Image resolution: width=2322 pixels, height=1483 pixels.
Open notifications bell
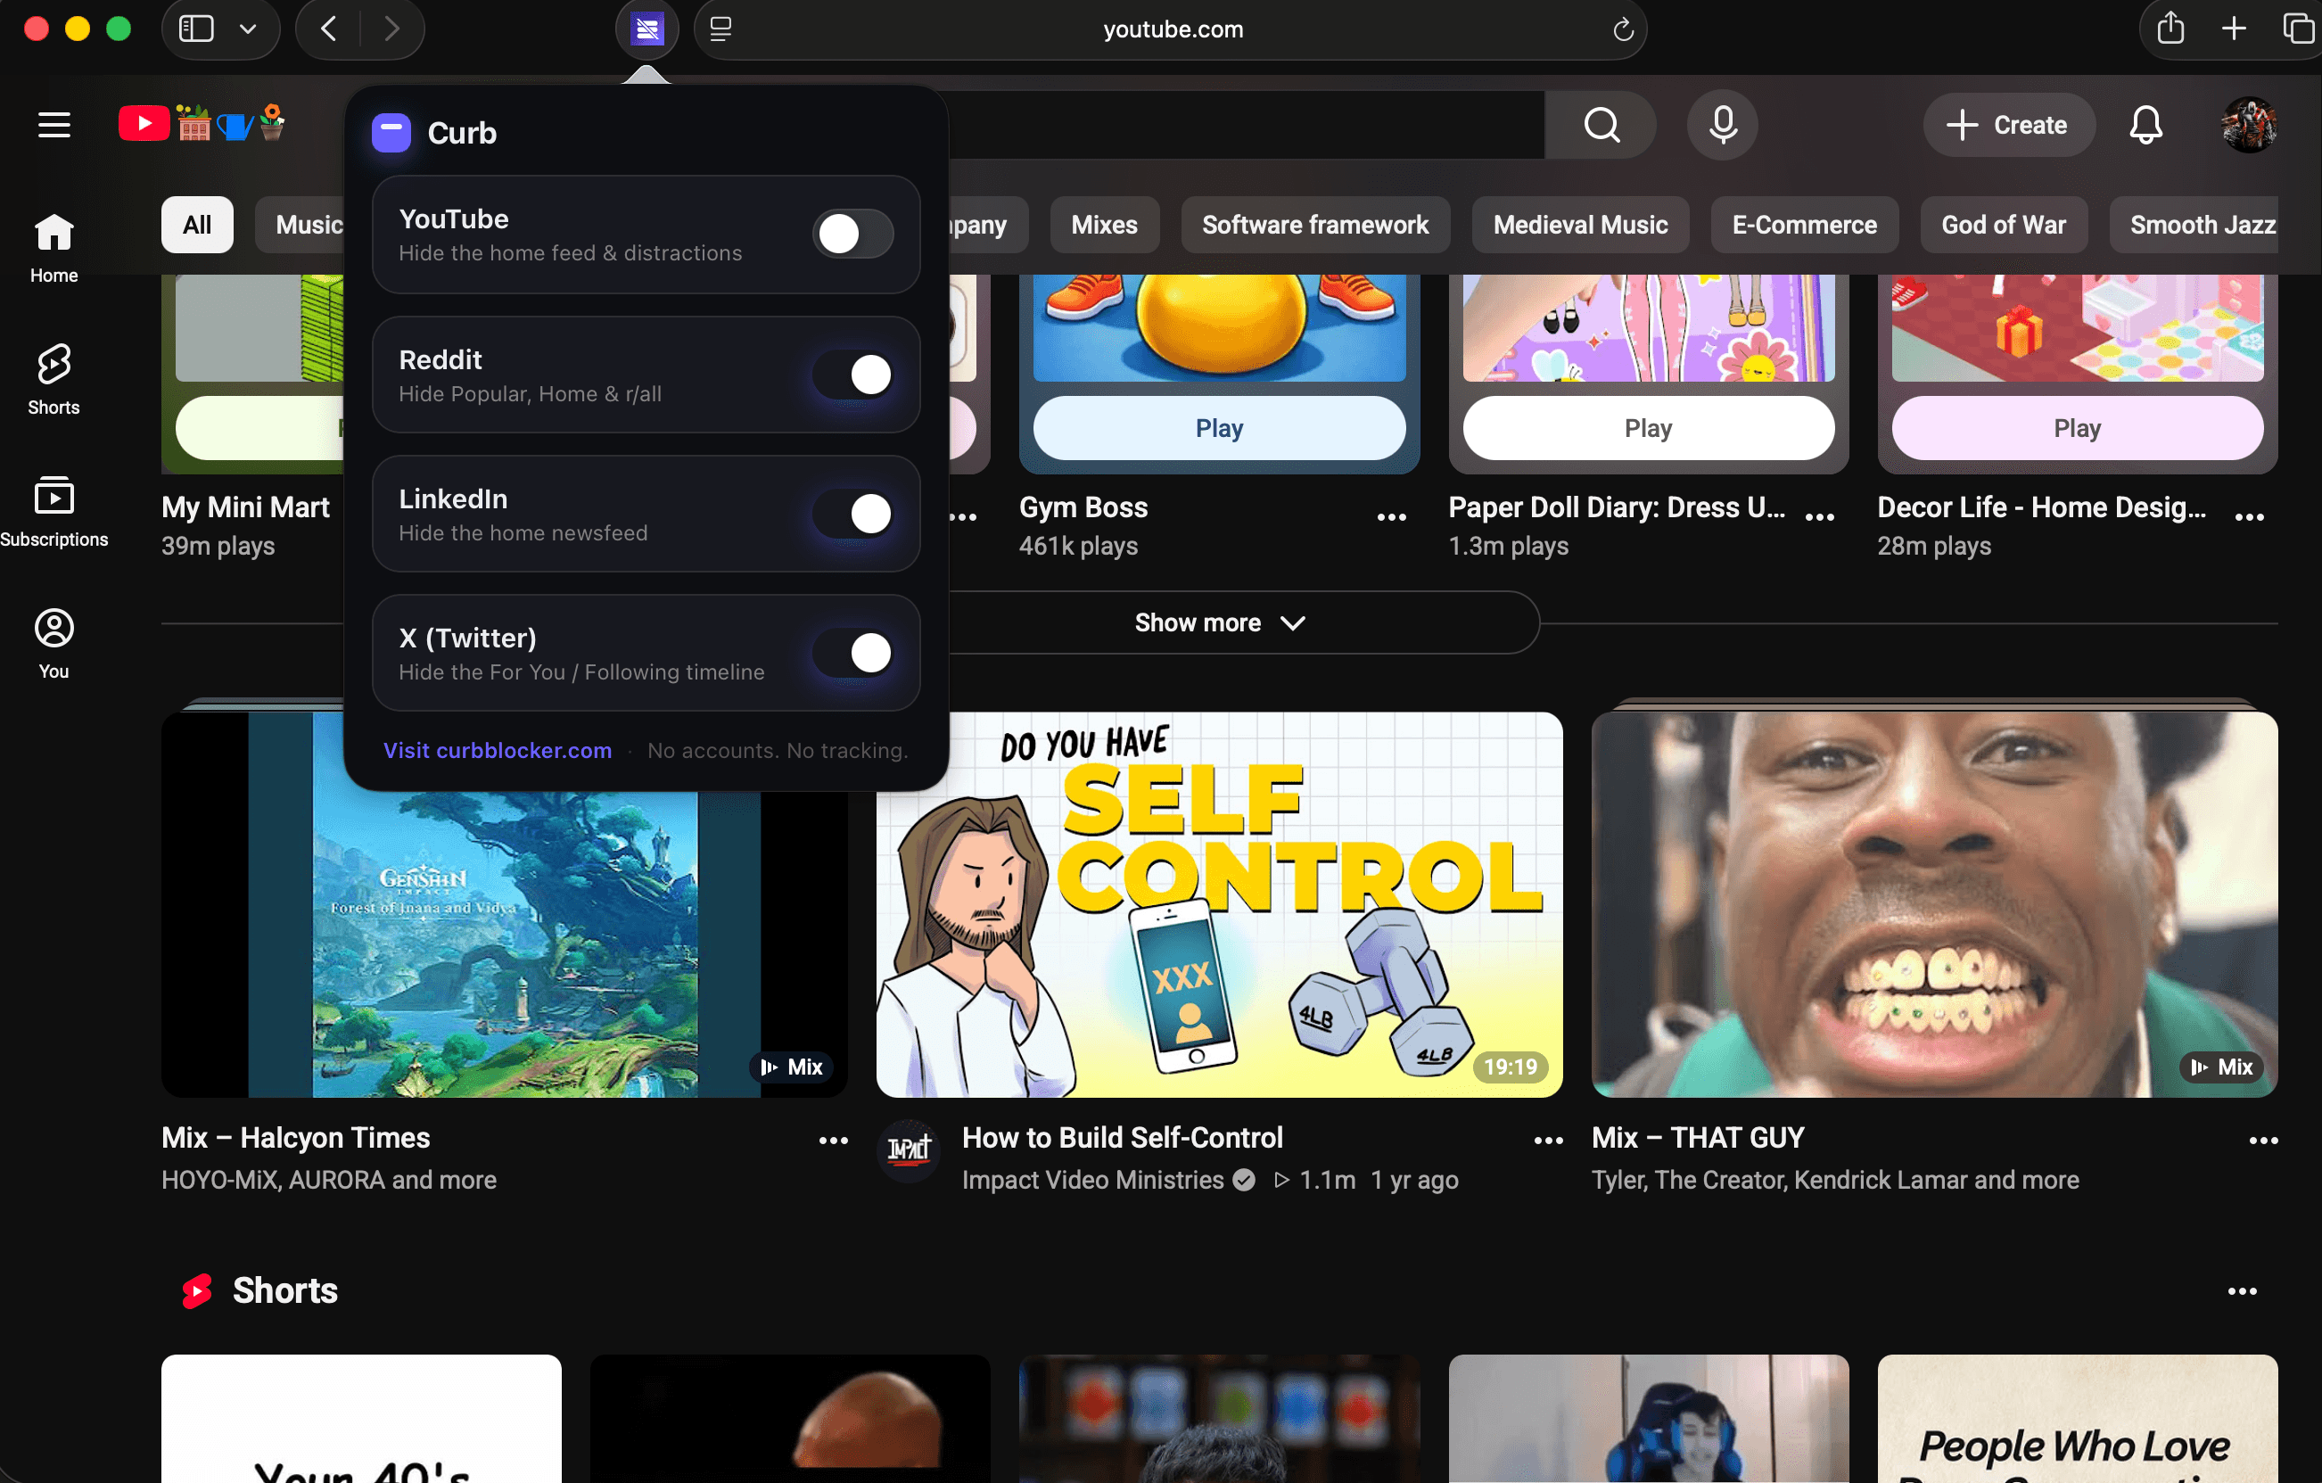click(2145, 124)
